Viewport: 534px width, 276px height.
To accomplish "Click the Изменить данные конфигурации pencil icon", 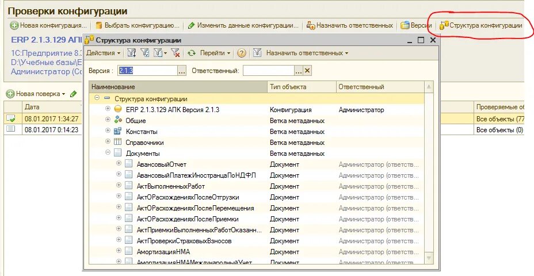I will 192,25.
